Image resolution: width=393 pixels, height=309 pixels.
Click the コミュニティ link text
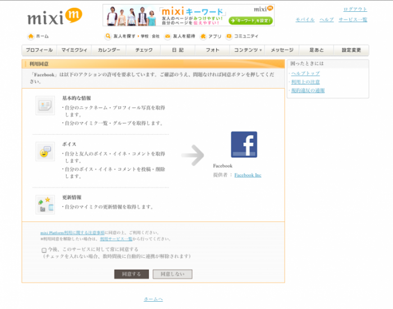click(x=246, y=36)
